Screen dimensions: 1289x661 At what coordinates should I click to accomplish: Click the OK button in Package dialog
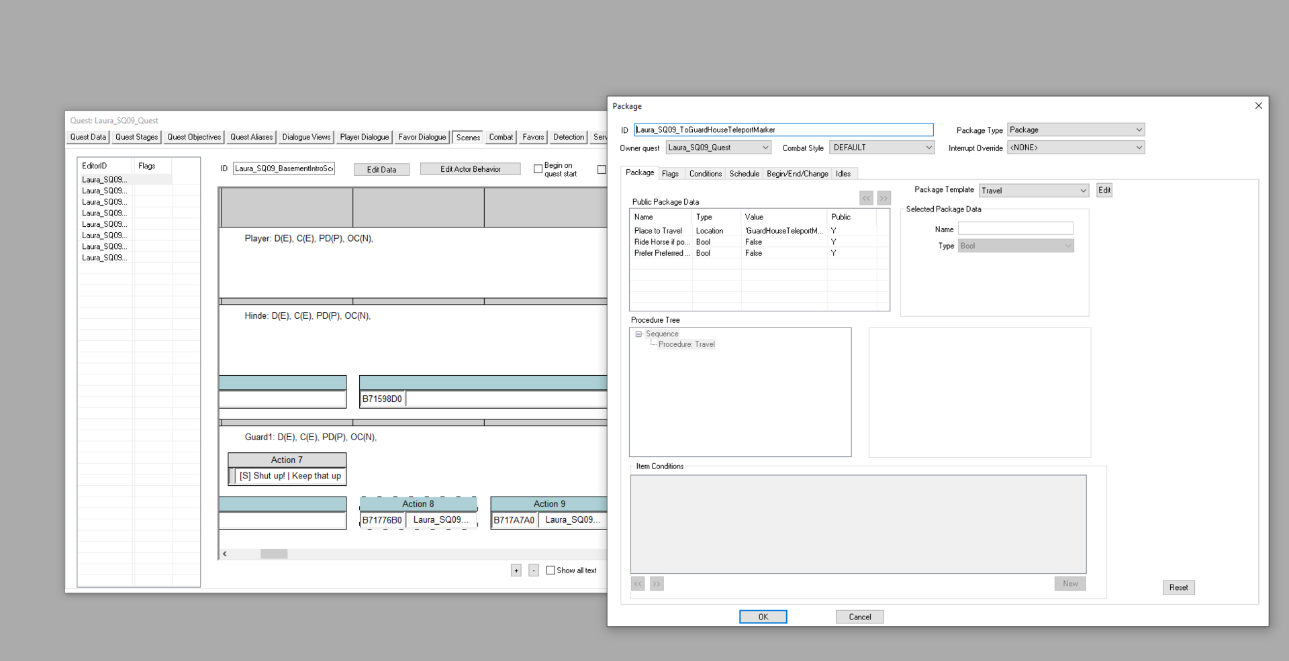(x=763, y=617)
